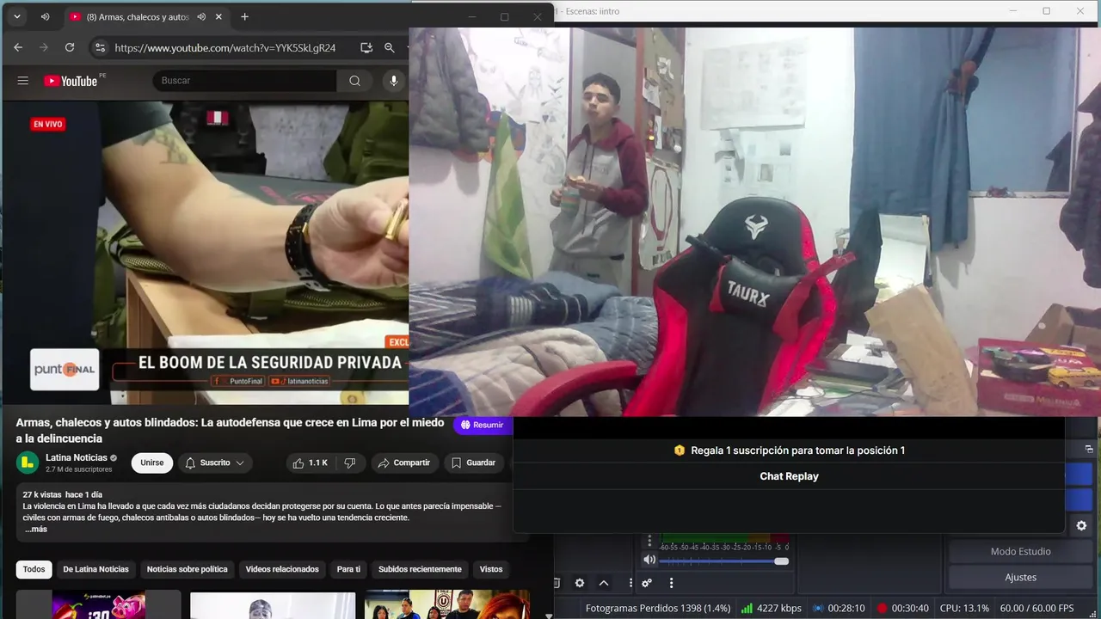Open the tab search dropdown arrow

pyautogui.click(x=16, y=17)
